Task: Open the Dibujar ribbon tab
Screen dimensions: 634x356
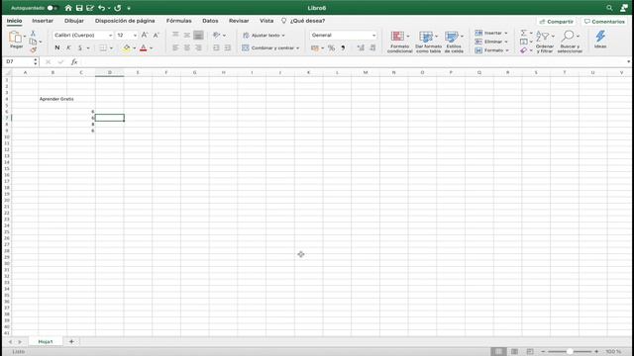Action: point(74,21)
